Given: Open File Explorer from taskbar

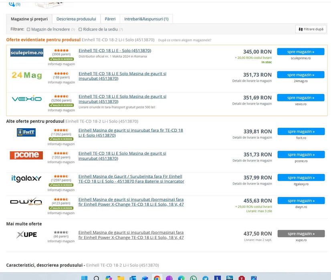Looking at the screenshot, I should pos(121,278).
